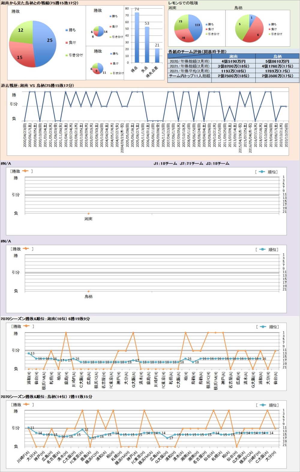This screenshot has width=300, height=472.
Task: Click the rank 13 data point at 浦和(H)
Action: click(x=29, y=353)
